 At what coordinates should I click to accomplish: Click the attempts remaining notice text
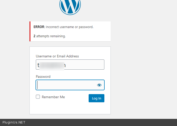pyautogui.click(x=51, y=36)
